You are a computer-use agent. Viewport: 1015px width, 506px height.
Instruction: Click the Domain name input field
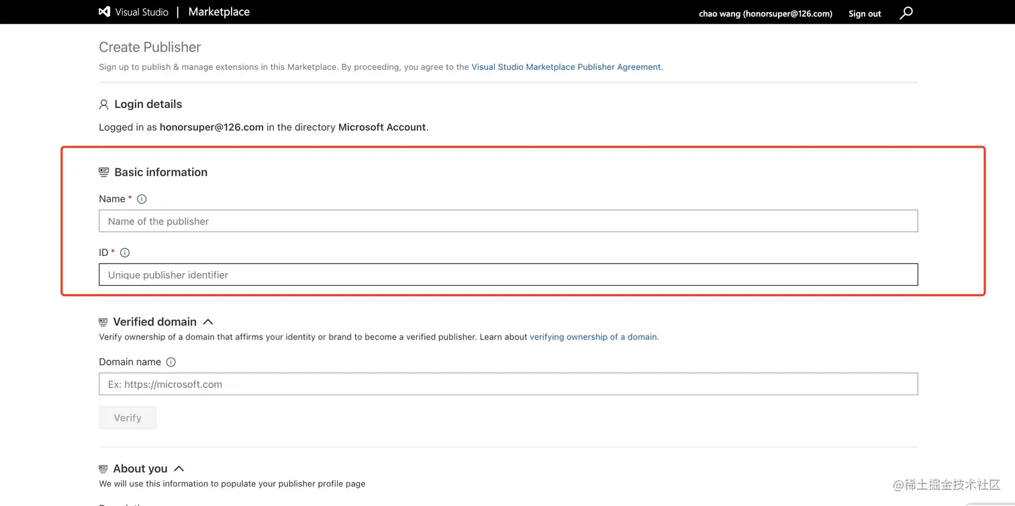(507, 385)
